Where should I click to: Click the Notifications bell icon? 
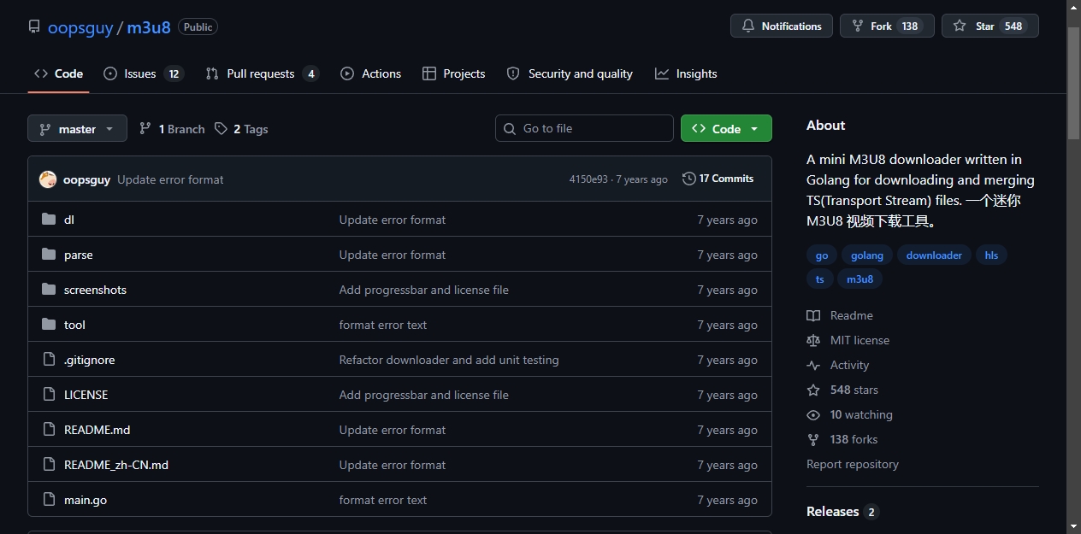[748, 26]
